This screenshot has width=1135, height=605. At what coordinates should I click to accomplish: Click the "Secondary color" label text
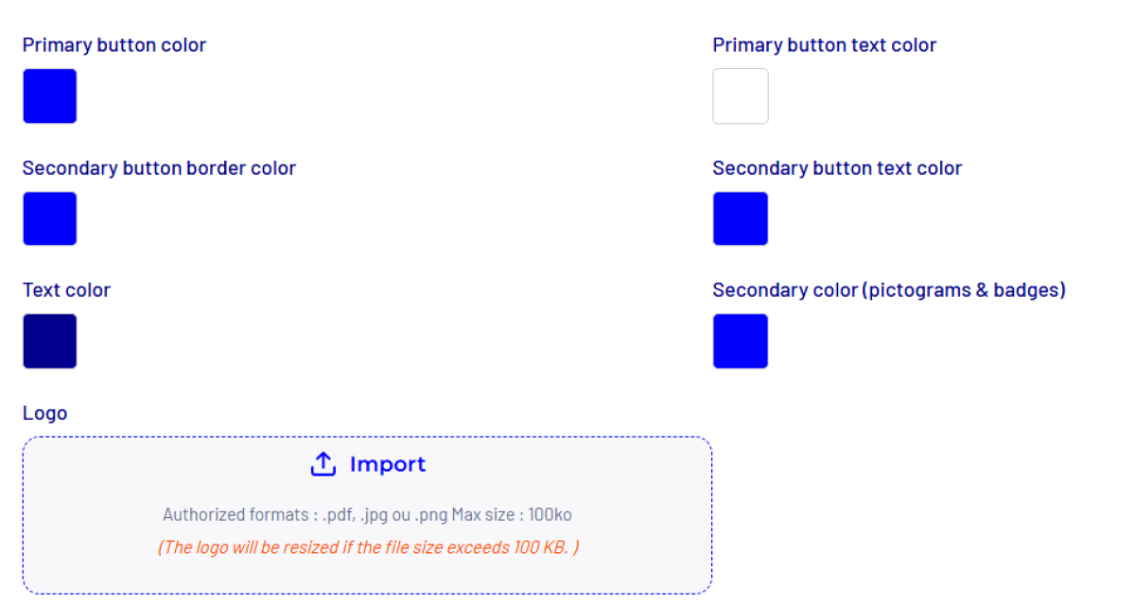(784, 290)
